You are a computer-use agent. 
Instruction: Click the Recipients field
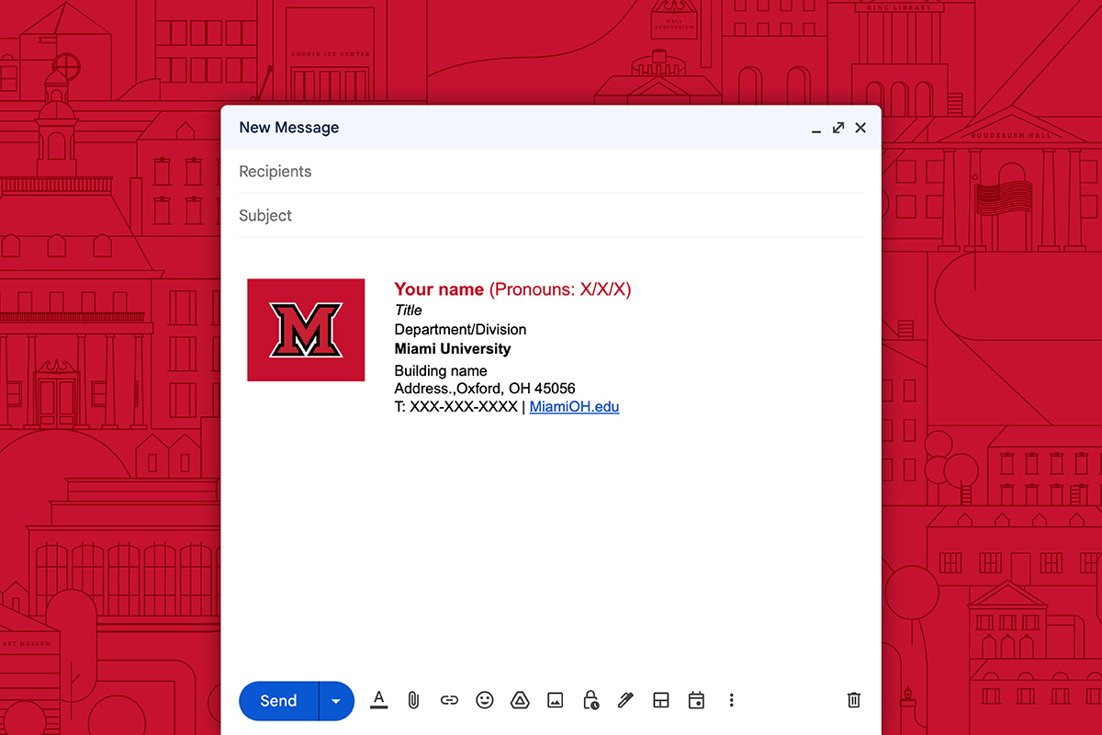tap(551, 172)
